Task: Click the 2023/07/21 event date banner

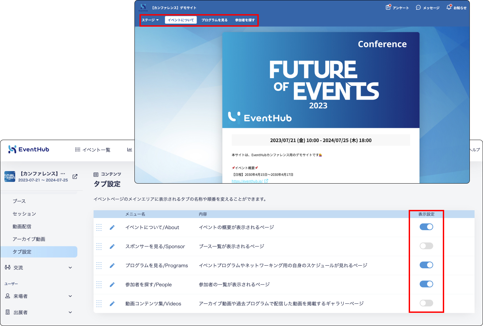Action: tap(321, 140)
